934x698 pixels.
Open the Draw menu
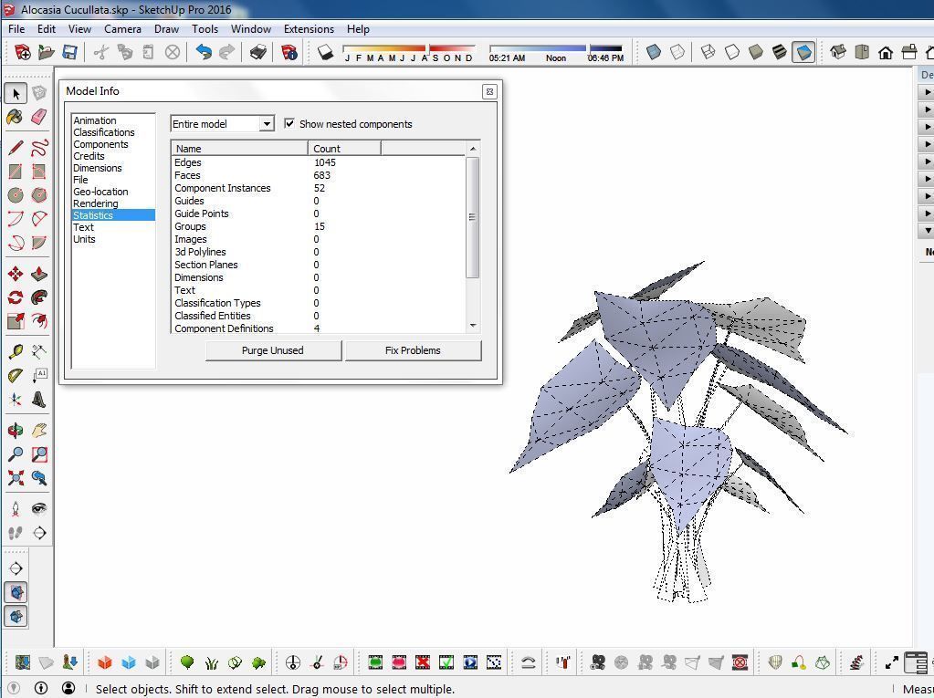tap(166, 28)
